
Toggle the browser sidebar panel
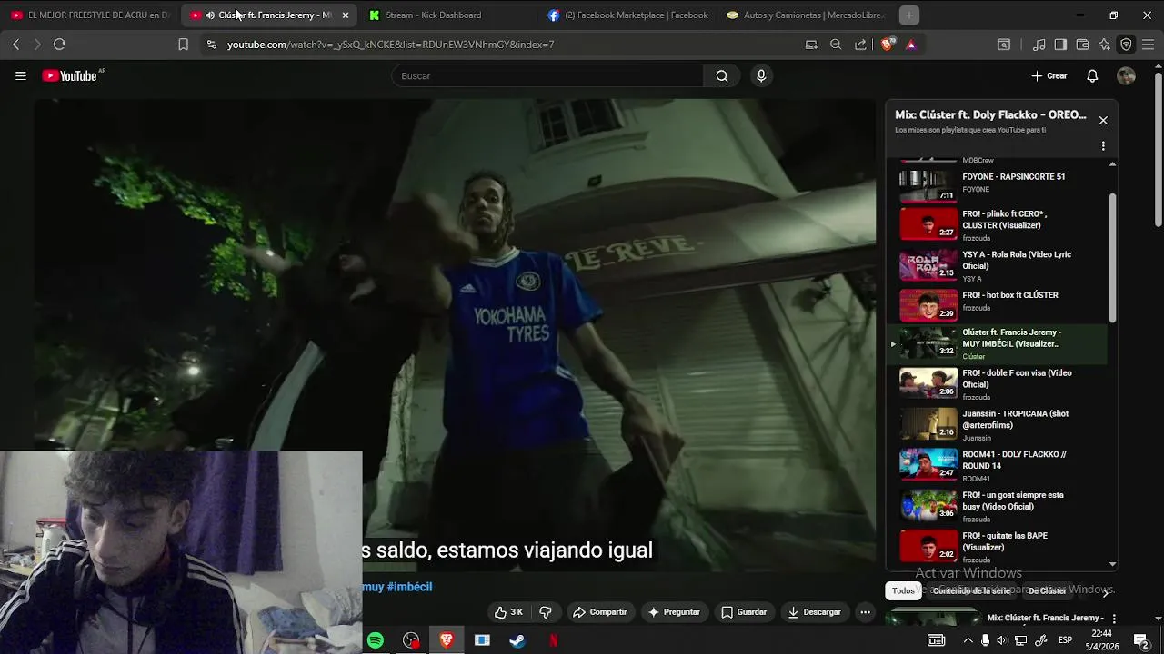(1060, 44)
